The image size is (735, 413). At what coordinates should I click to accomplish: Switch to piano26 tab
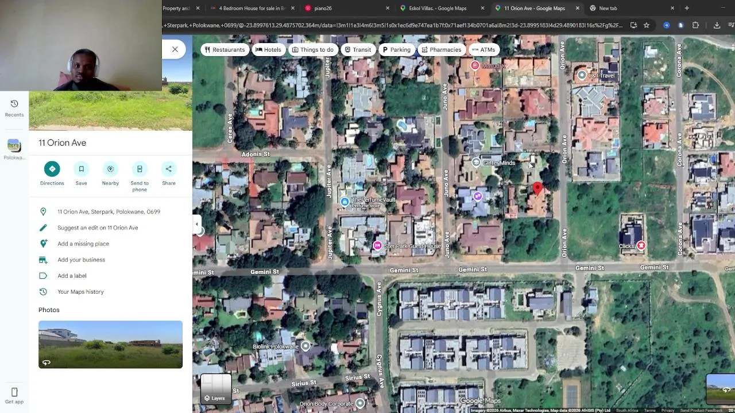[x=346, y=8]
